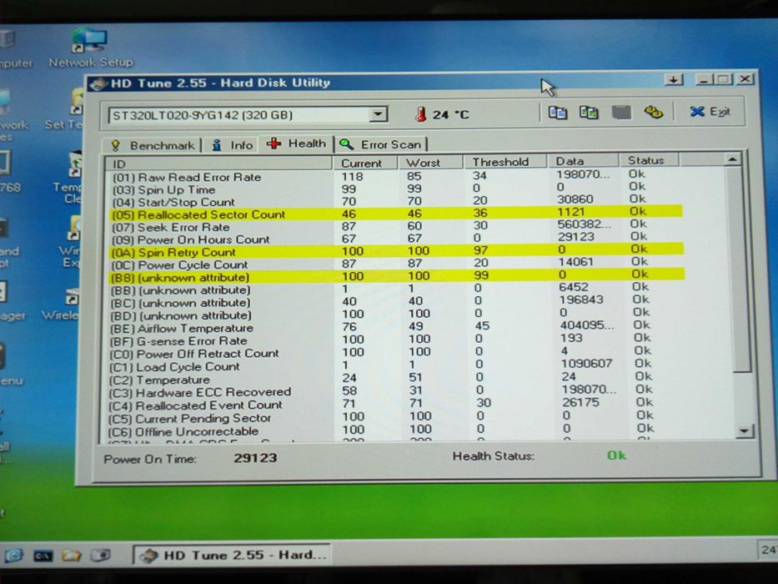This screenshot has width=778, height=584.
Task: Click the down-arrow tray button in title bar
Action: (673, 79)
